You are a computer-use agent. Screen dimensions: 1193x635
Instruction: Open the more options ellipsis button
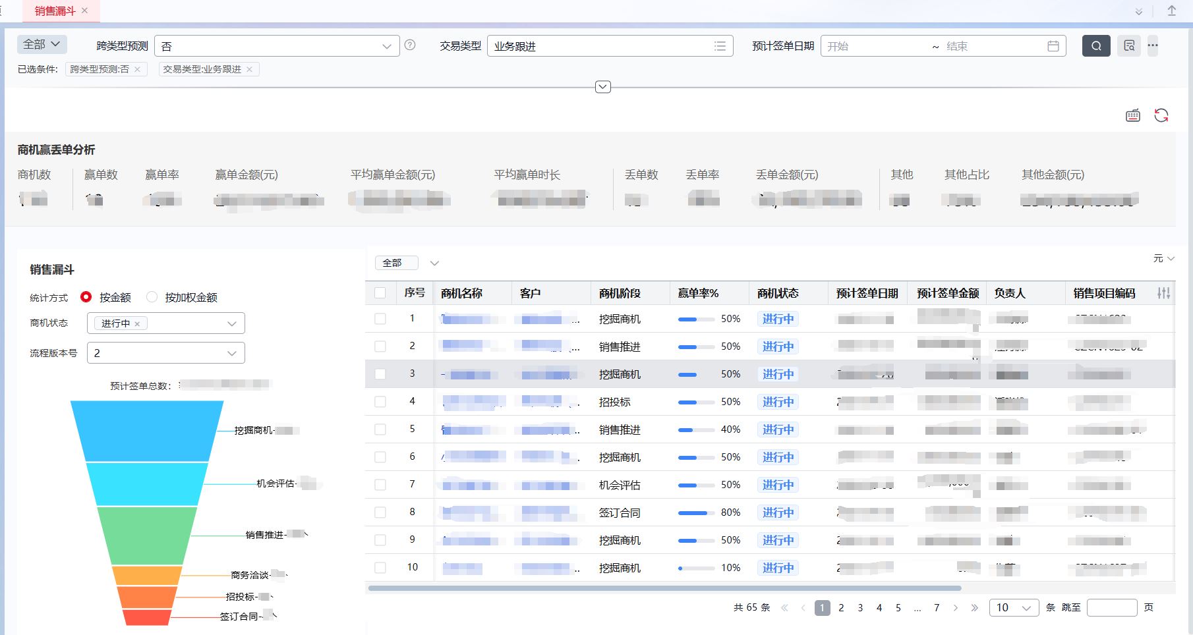(x=1153, y=46)
